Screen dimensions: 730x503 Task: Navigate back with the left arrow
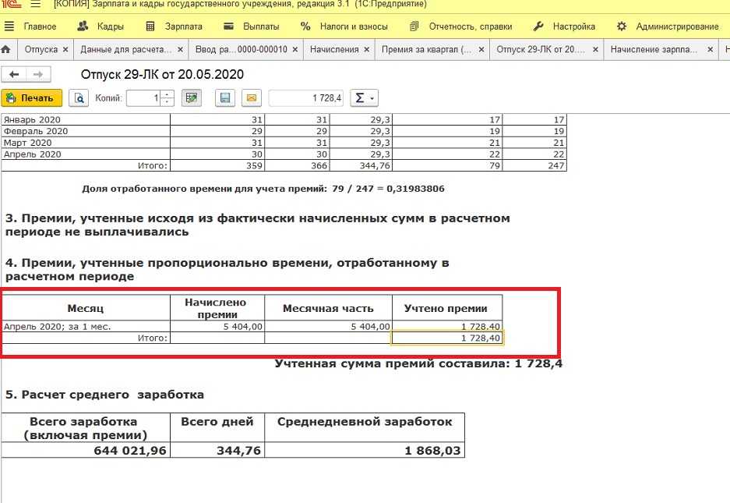(14, 74)
